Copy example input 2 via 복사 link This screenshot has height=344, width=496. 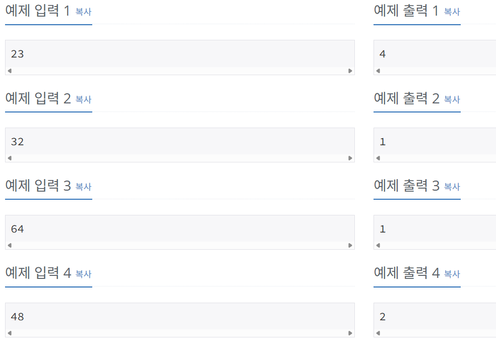[83, 99]
